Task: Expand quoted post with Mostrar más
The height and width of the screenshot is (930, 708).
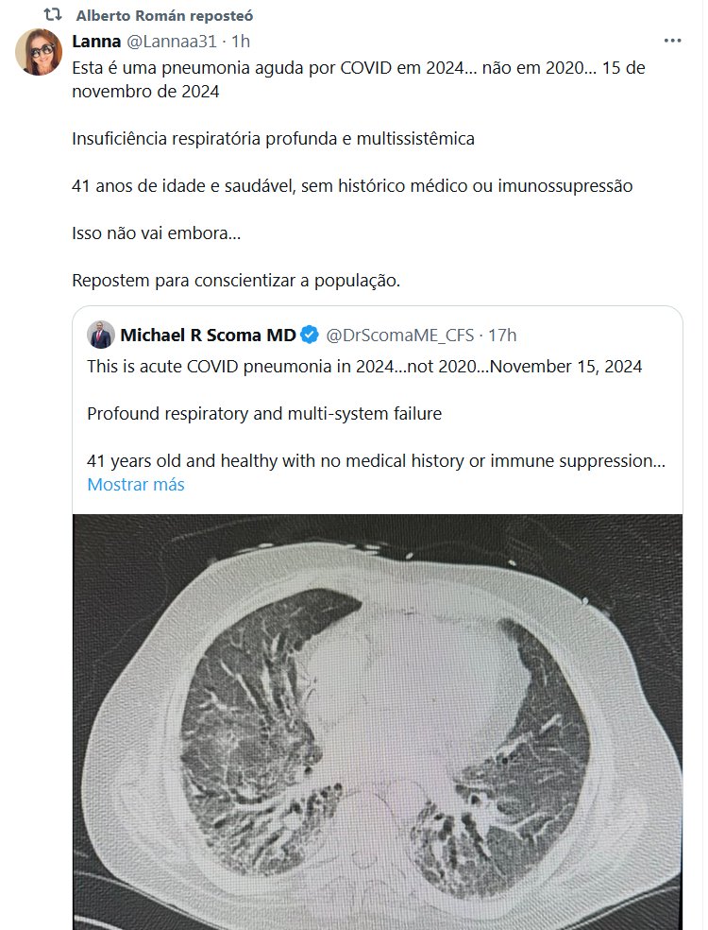Action: [135, 485]
